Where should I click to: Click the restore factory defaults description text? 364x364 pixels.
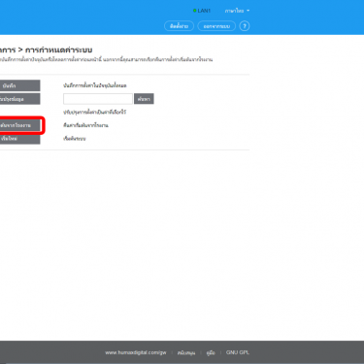[x=85, y=125]
